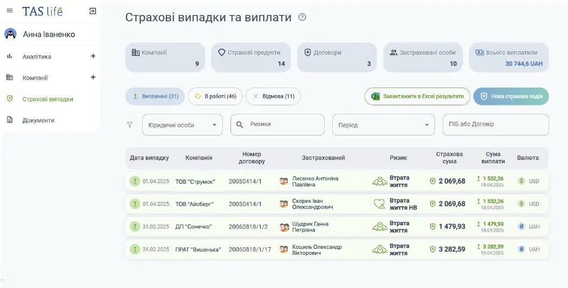The width and height of the screenshot is (568, 288).
Task: Click the Страхова сума column header
Action: click(450, 158)
